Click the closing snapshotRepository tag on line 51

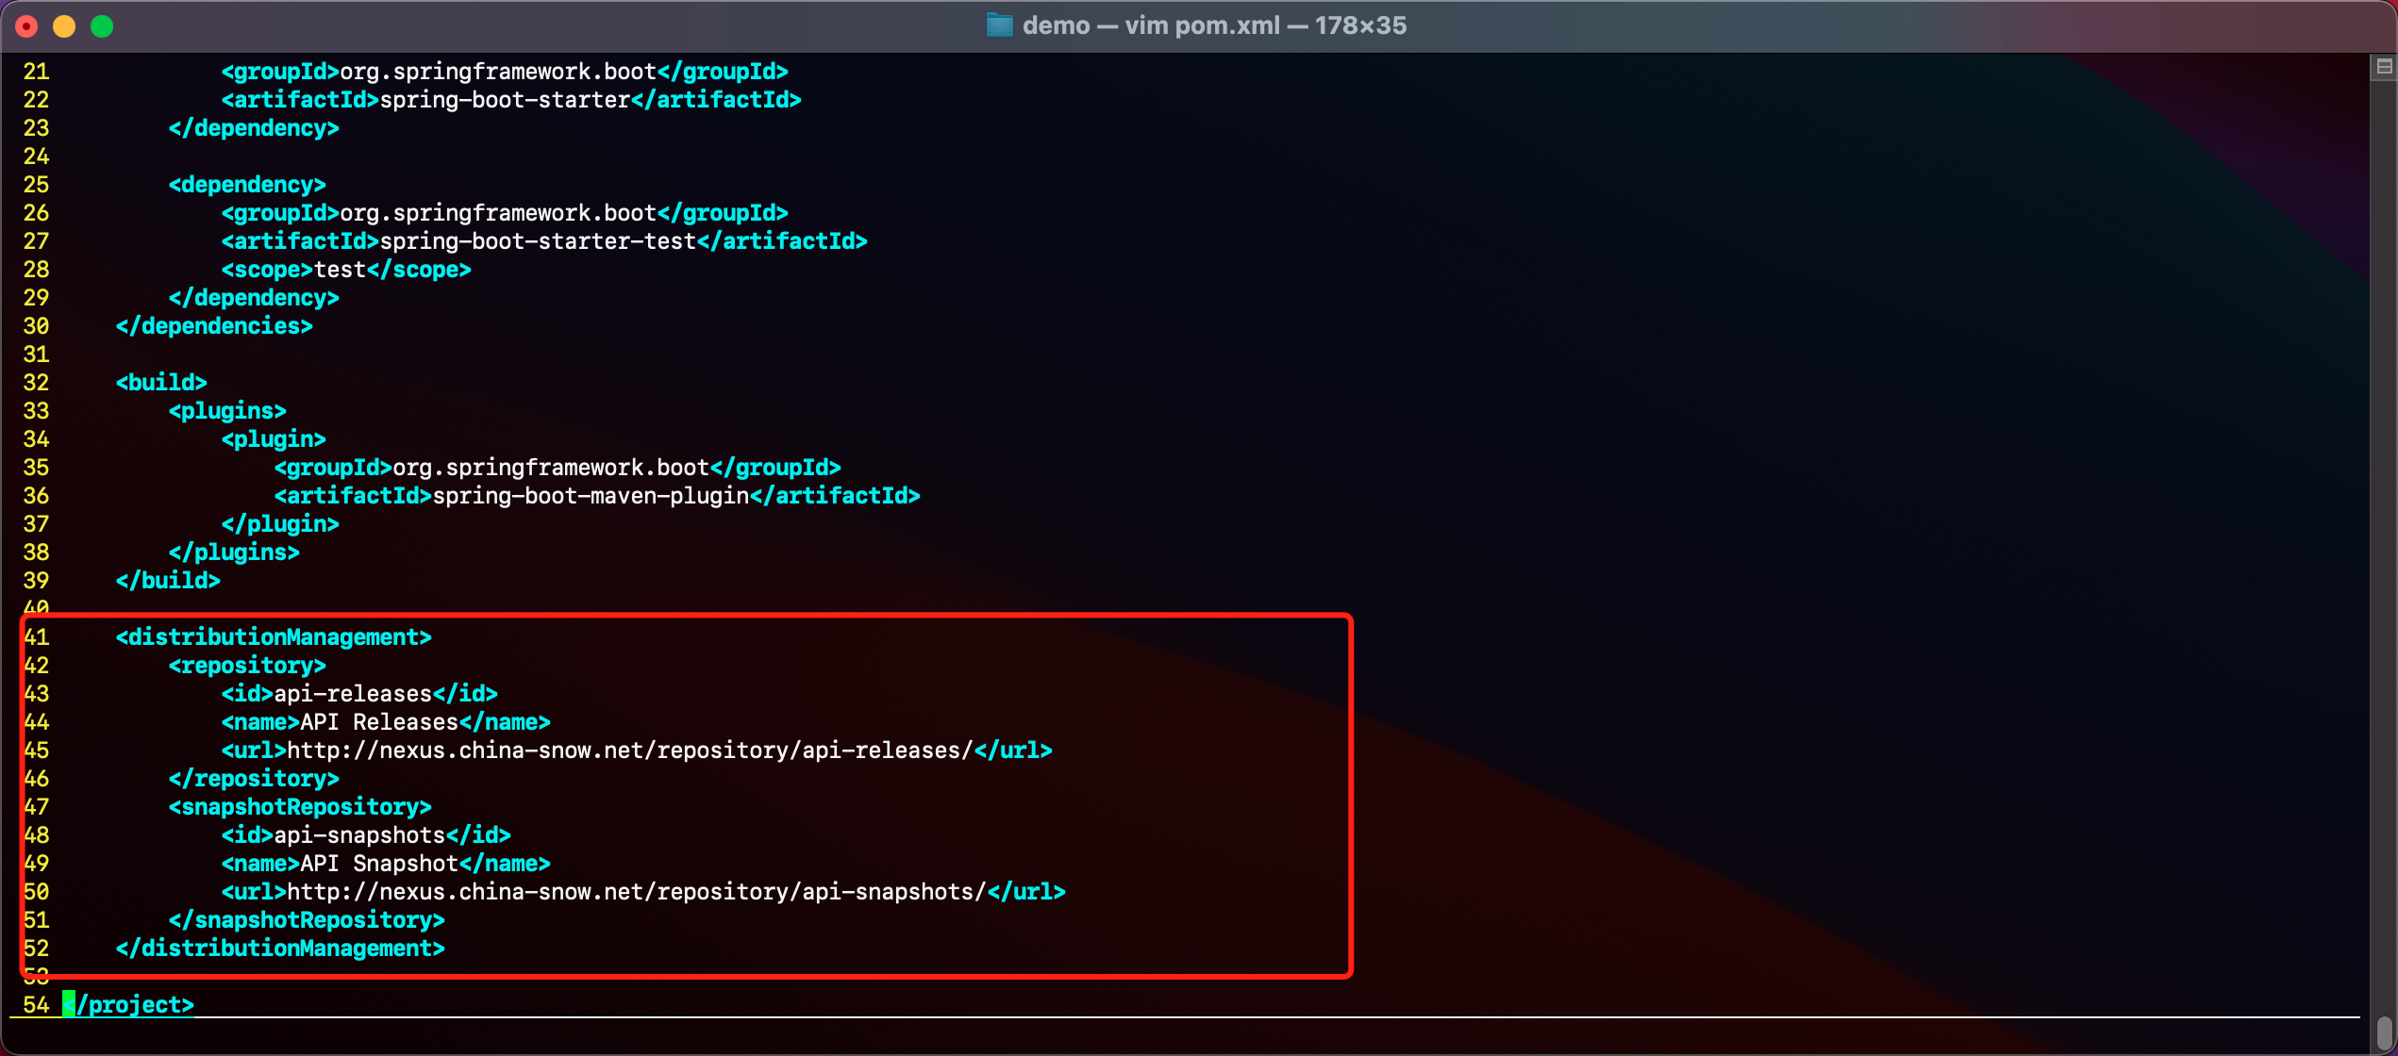(307, 920)
